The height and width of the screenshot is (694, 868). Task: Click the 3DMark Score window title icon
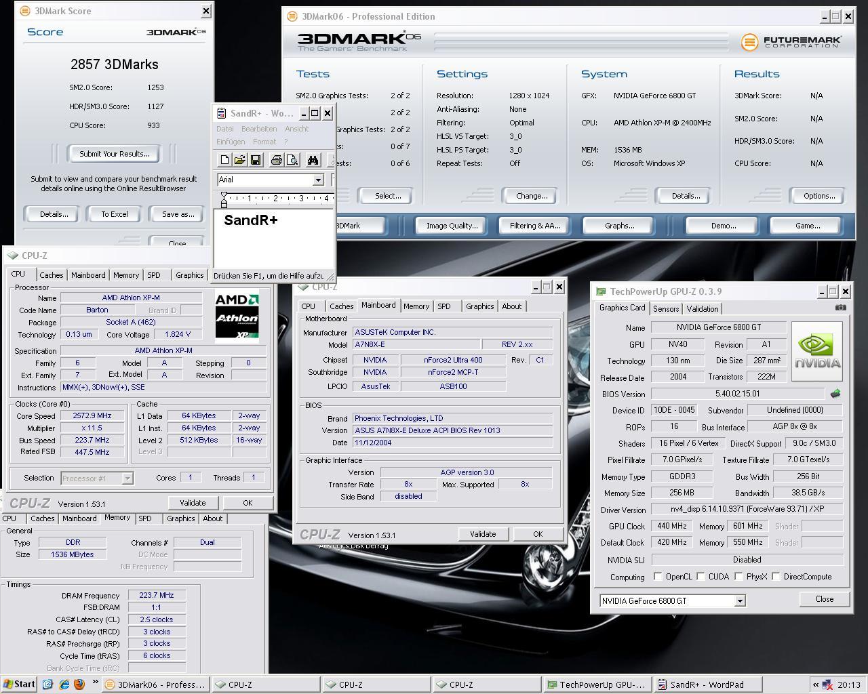click(24, 11)
